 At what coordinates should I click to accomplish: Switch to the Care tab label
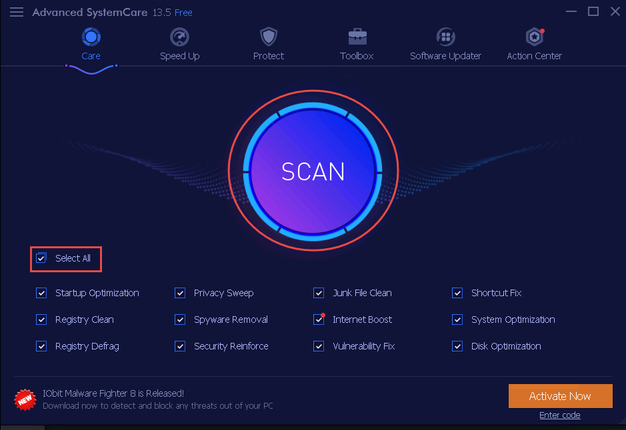click(91, 56)
